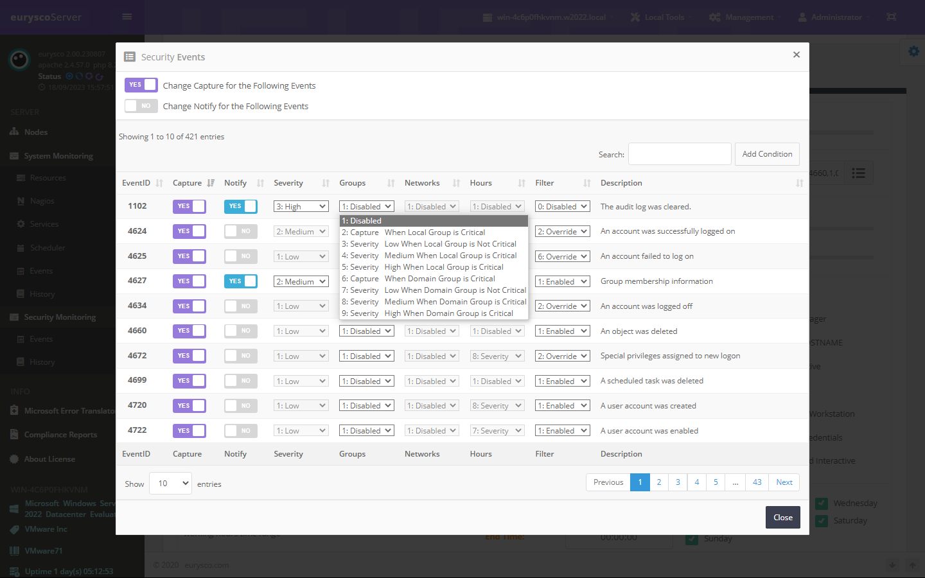
Task: Open Networks dropdown for event 4699
Action: pyautogui.click(x=432, y=381)
